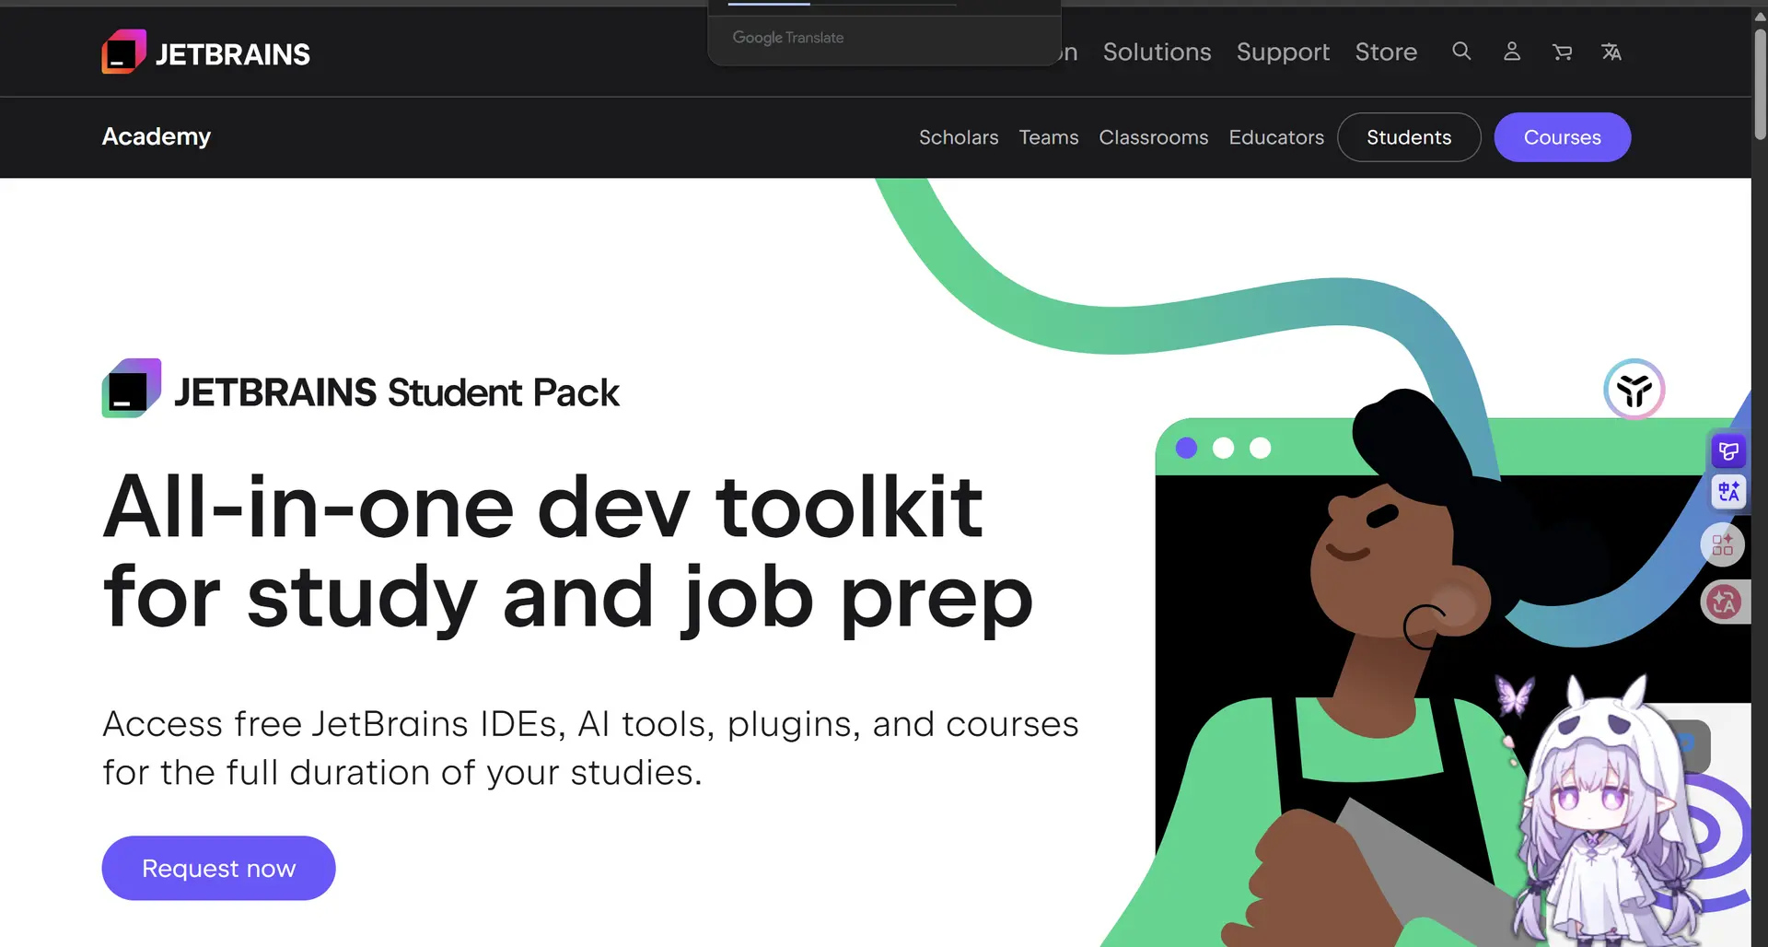Go to the Teams section
This screenshot has width=1768, height=947.
[x=1049, y=137]
